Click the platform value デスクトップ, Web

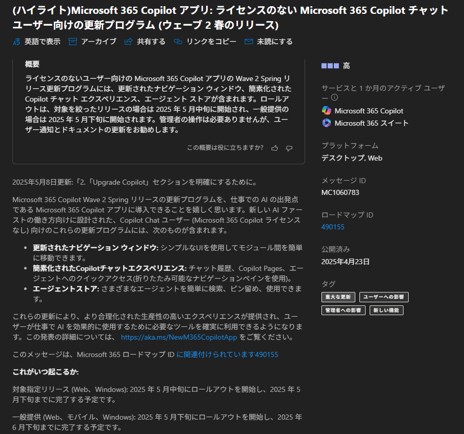[352, 158]
